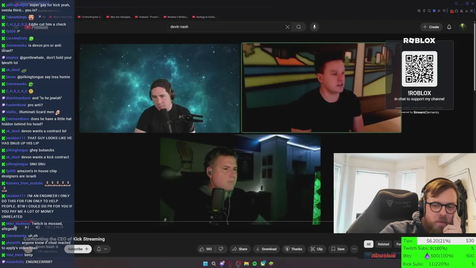Click the magnifier search button beside the search box
The height and width of the screenshot is (268, 476).
tap(299, 27)
